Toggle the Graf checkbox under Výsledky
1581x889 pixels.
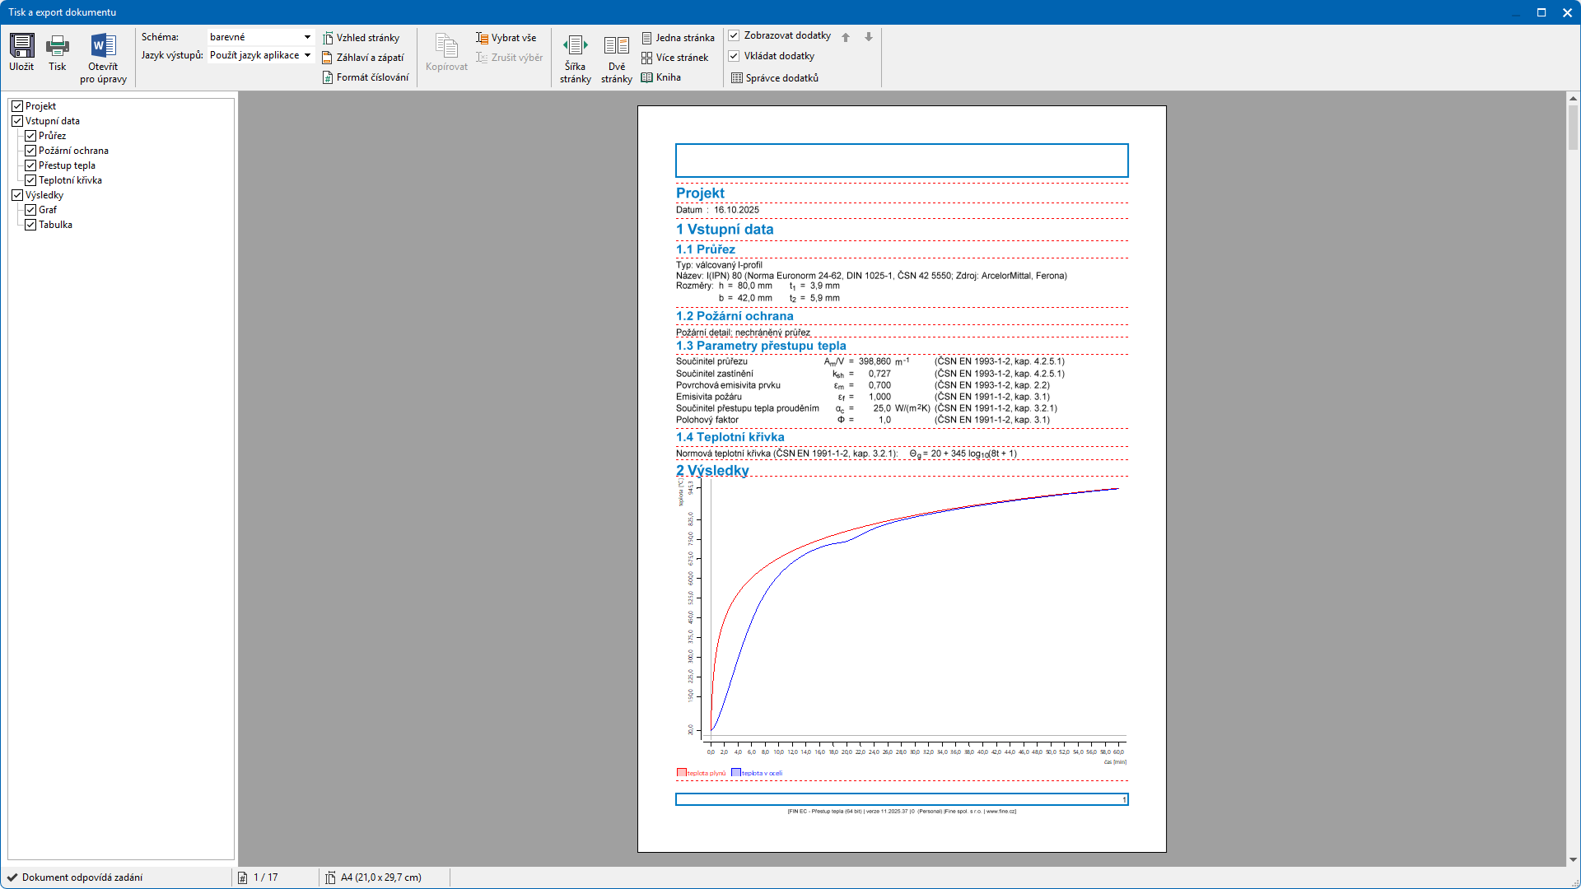(x=30, y=210)
